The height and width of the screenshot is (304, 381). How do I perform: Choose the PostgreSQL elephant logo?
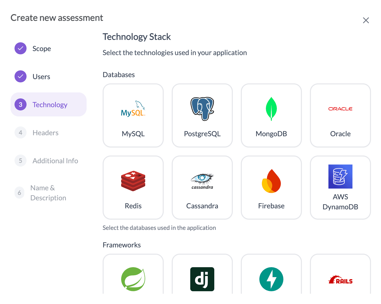(202, 109)
